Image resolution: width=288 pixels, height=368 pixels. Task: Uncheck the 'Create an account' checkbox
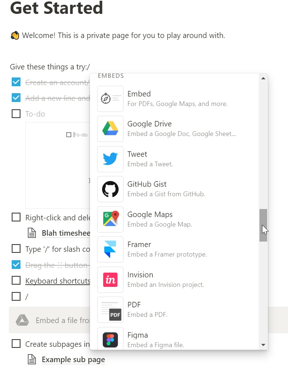(16, 82)
